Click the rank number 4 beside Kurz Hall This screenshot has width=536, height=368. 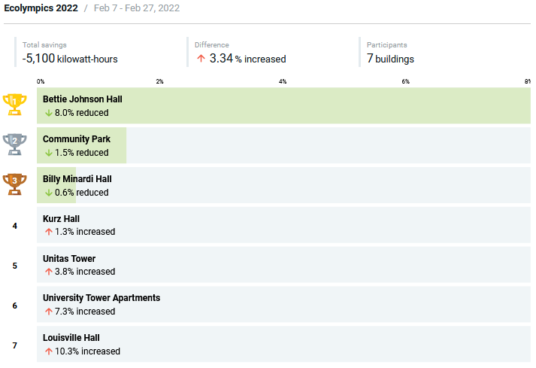coord(15,225)
